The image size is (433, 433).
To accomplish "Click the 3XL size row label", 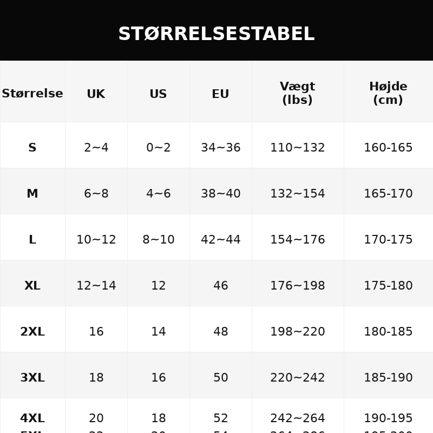I will 32,377.
